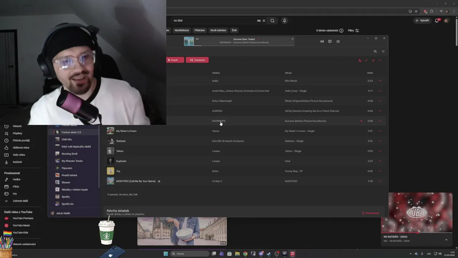458x258 pixels.
Task: Open the YouTube Music link
Action: pos(21,225)
